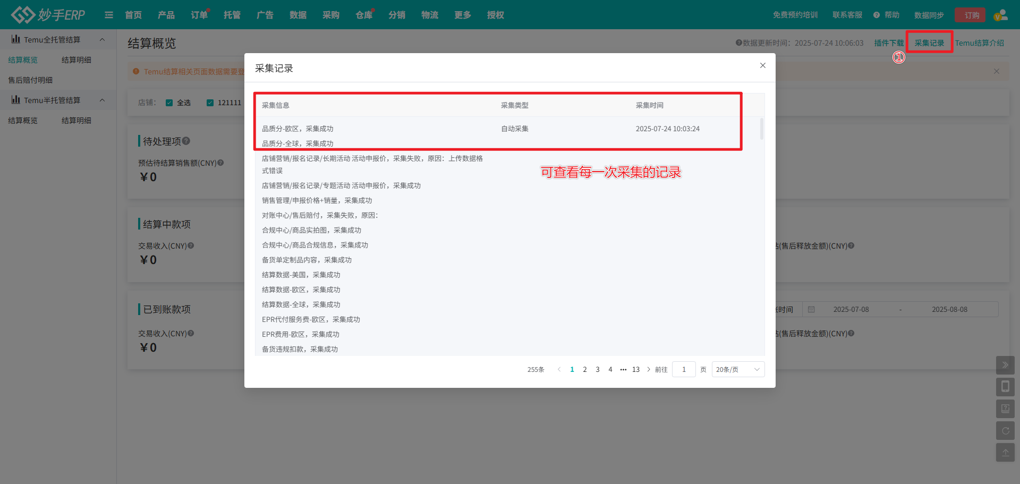Click the 订购 button
The image size is (1020, 484).
coord(971,15)
